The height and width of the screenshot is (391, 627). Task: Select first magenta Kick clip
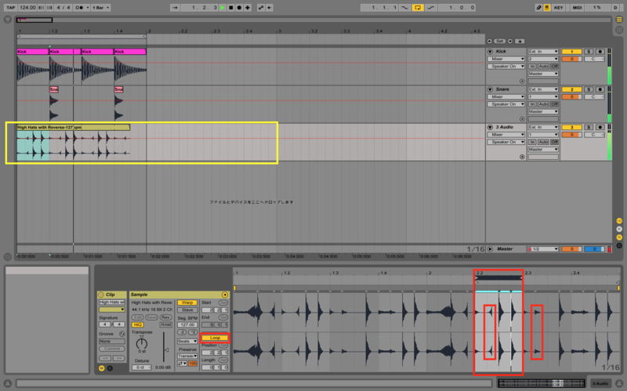(33, 52)
